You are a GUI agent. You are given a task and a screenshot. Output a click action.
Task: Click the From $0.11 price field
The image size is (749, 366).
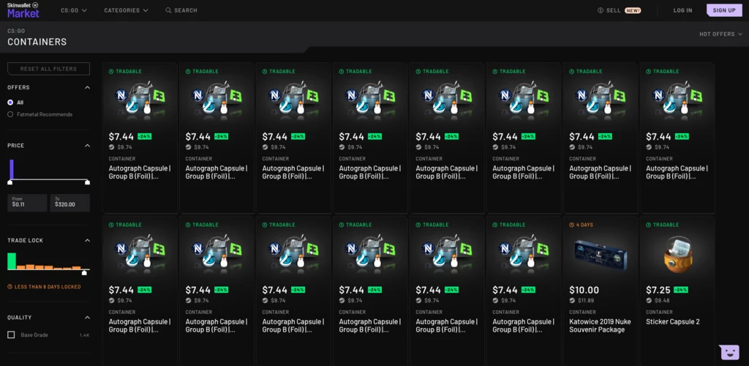27,203
